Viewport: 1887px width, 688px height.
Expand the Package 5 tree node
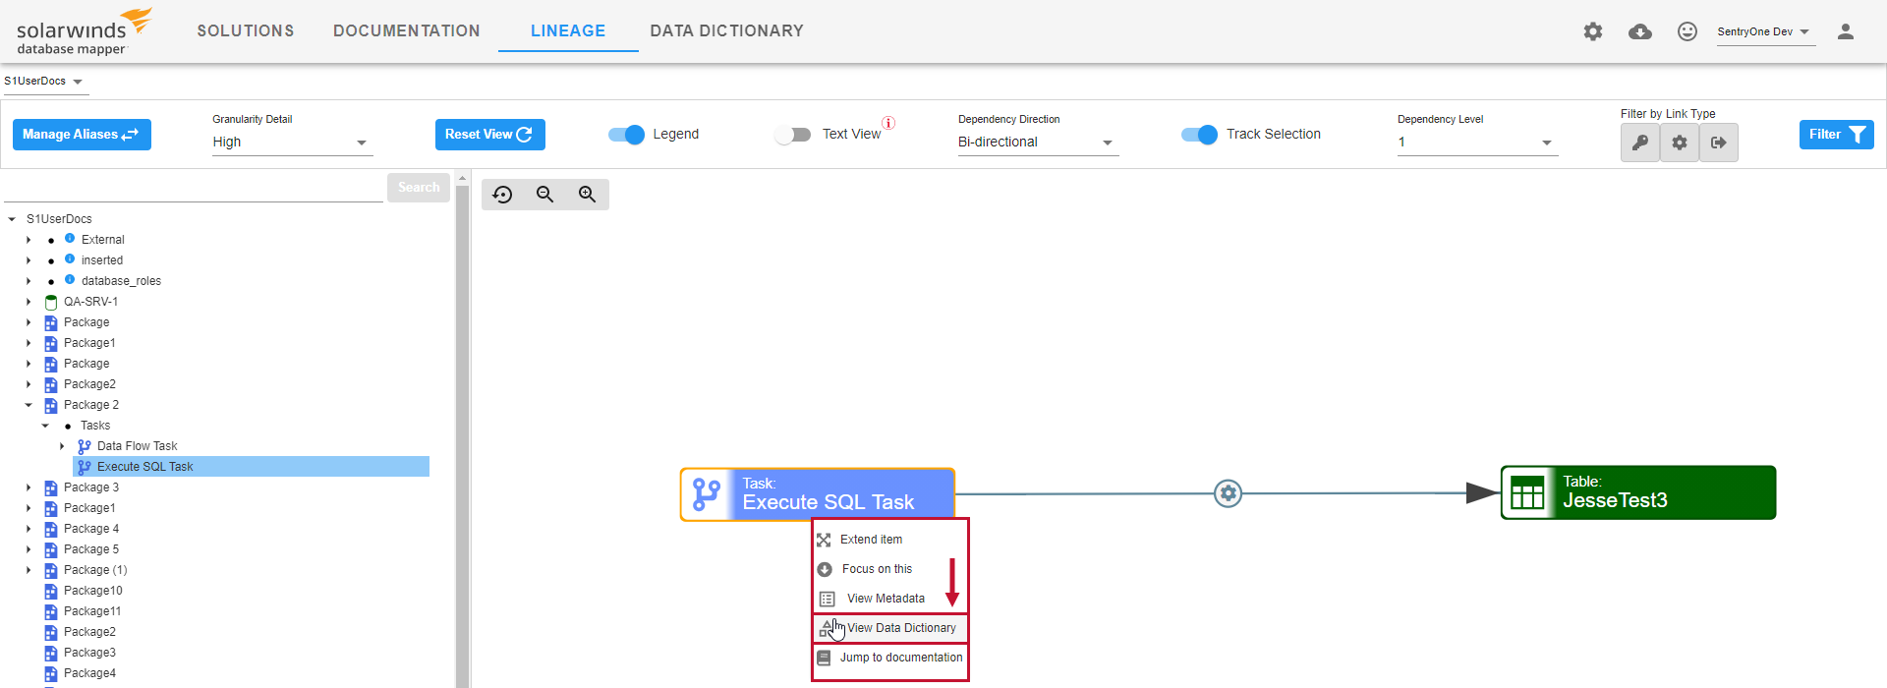pyautogui.click(x=29, y=549)
